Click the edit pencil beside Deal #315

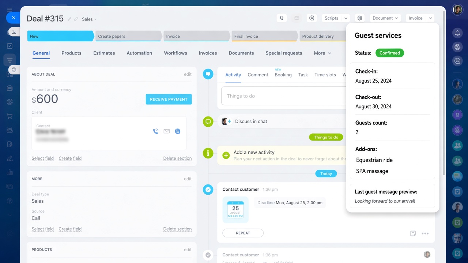(69, 19)
